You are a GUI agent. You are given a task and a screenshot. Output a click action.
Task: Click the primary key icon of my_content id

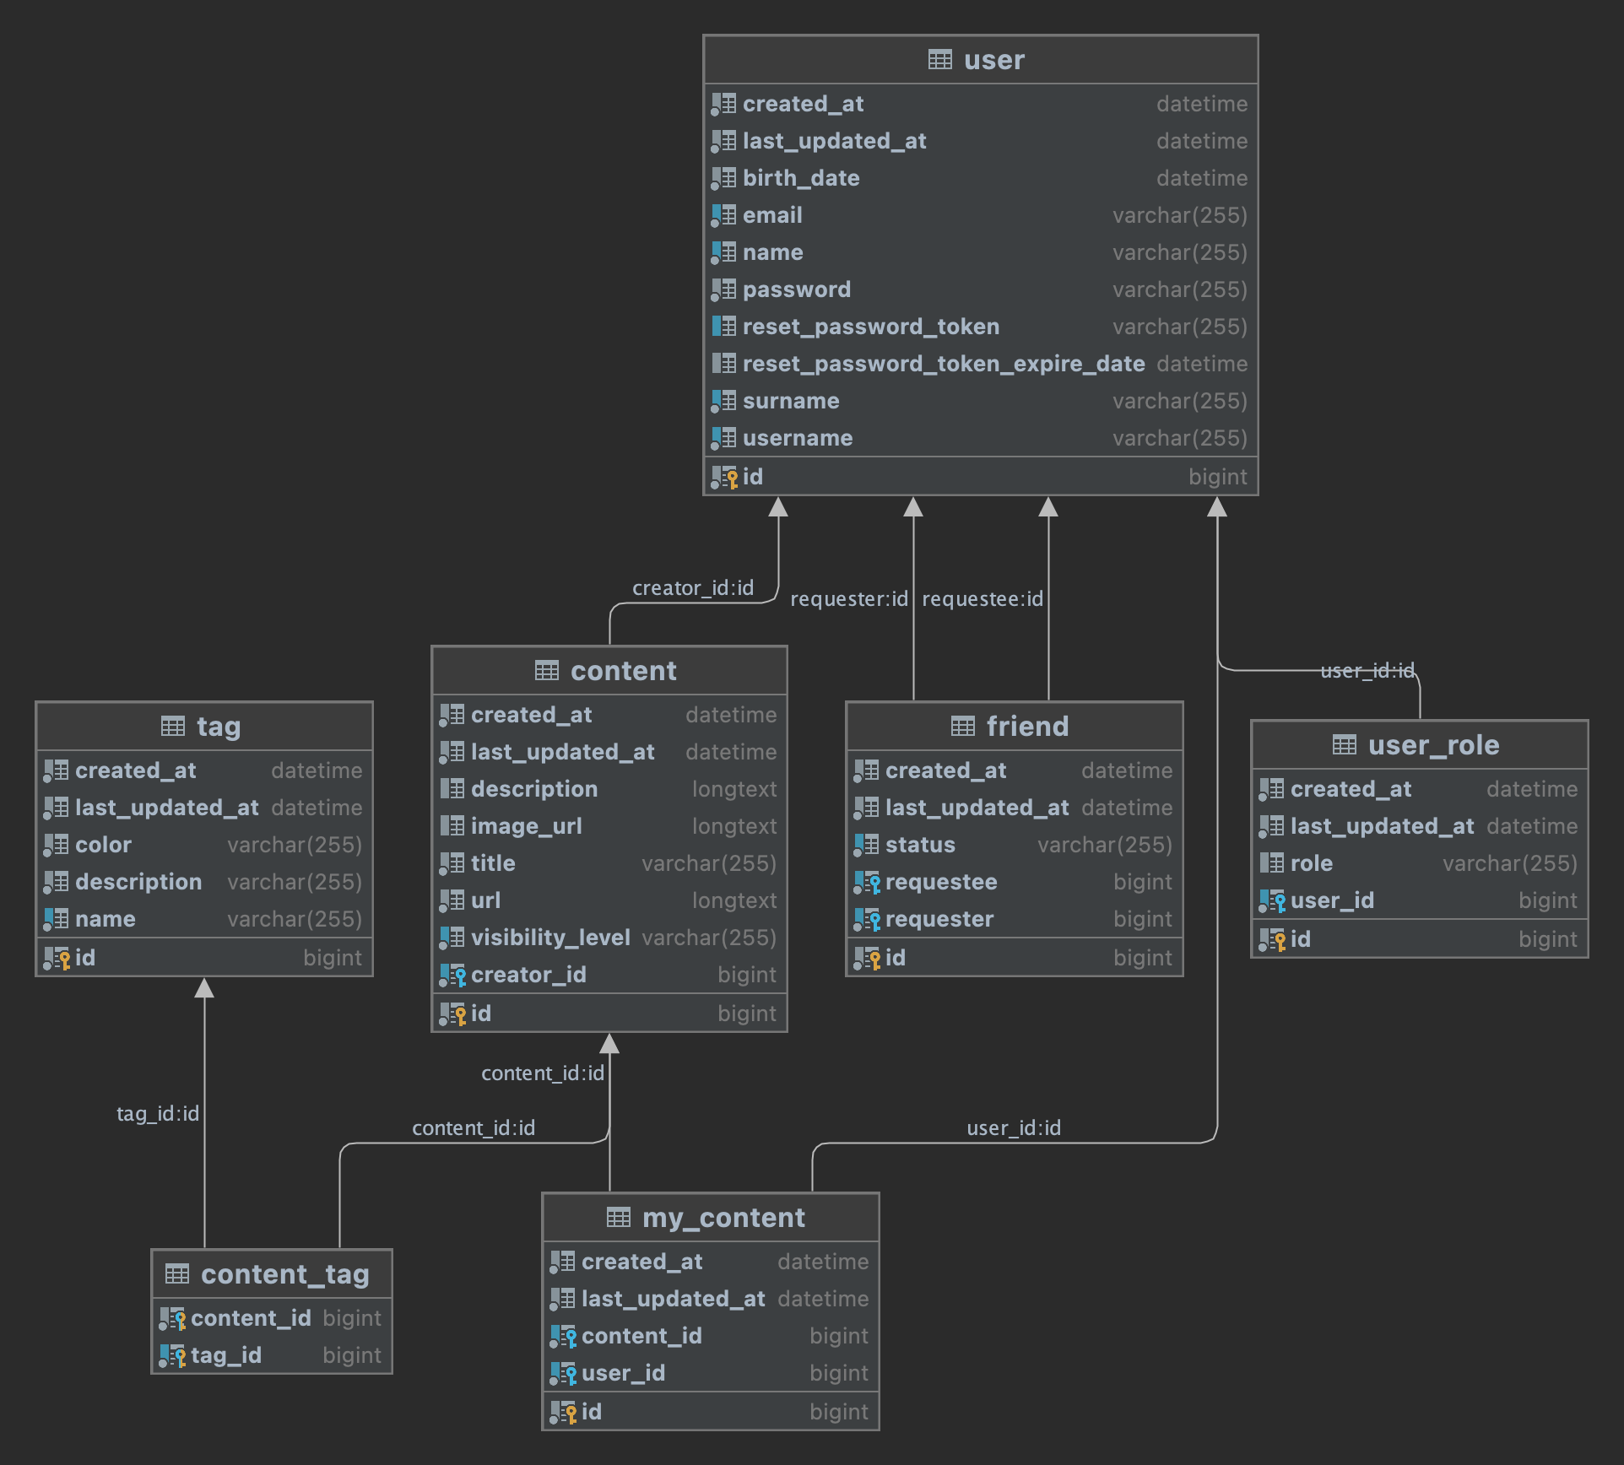(x=563, y=1413)
